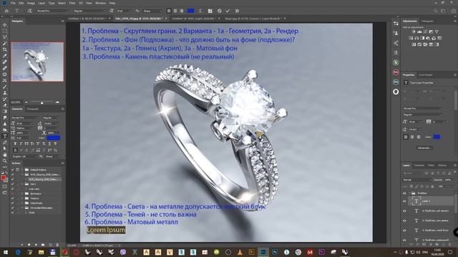
Task: Open text color swatch in options bar
Action: (x=191, y=11)
